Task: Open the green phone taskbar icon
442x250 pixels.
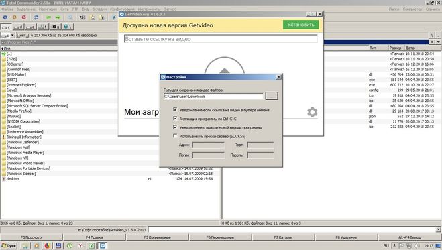Action: pos(69,246)
